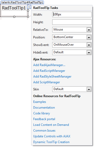Click the RelativeTo label

pyautogui.click(x=41, y=30)
